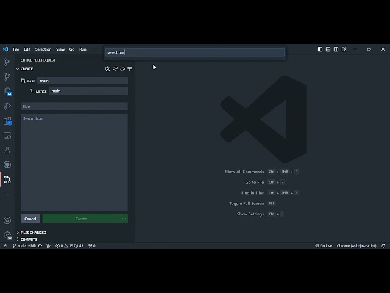Click the 'GITHUB PULL REQUEST' panel heading

click(38, 60)
